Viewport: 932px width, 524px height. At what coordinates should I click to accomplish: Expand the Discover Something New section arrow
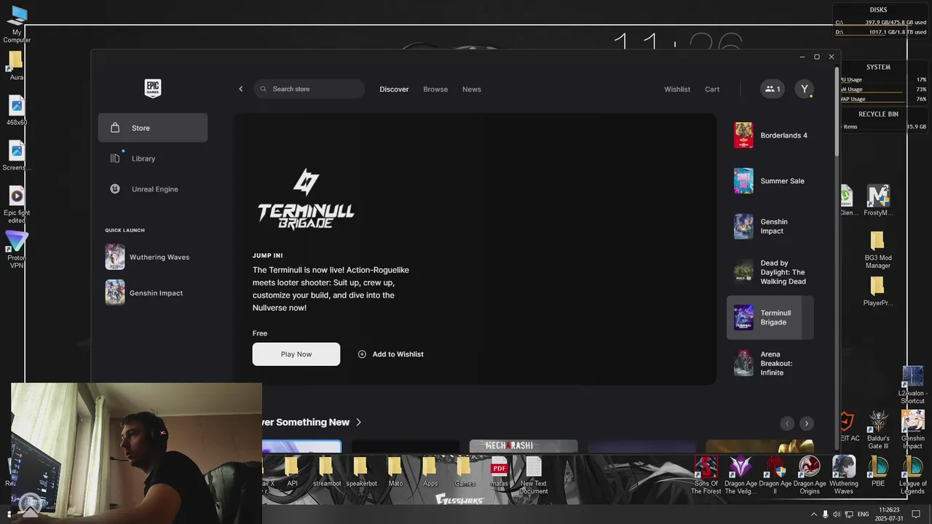[x=359, y=422]
